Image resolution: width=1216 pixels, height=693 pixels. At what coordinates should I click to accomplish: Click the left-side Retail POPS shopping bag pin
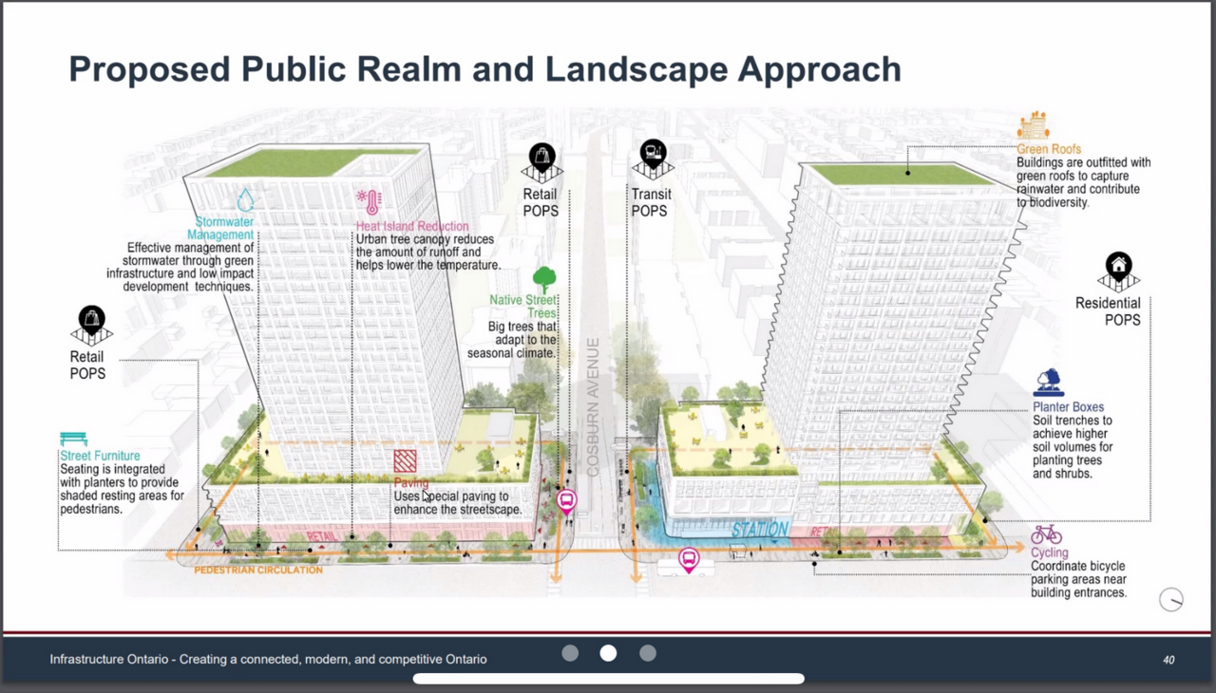coord(91,323)
